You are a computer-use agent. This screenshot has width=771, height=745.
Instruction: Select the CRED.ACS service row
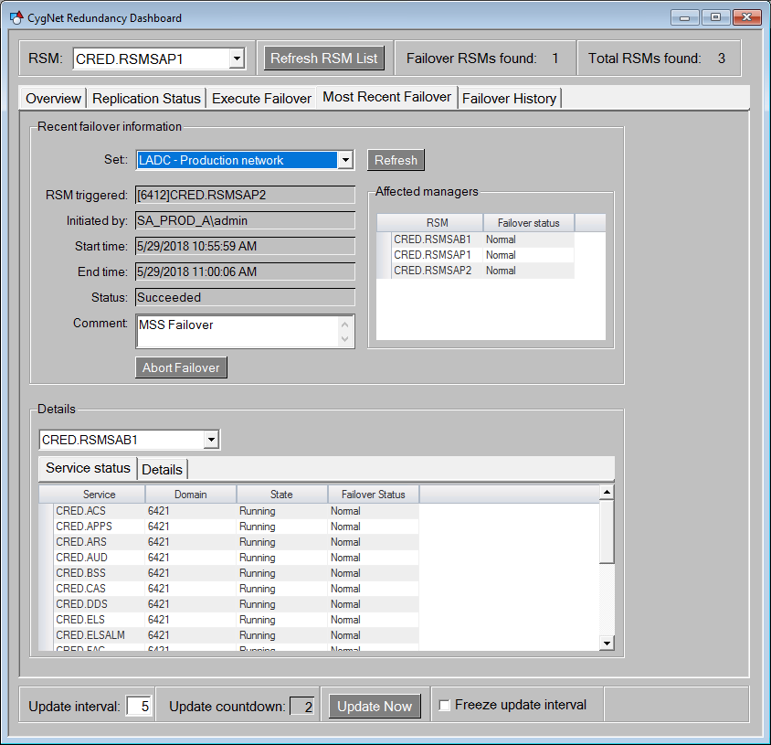click(x=229, y=511)
